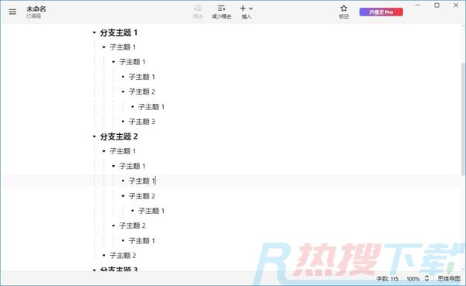Screen dimensions: 466x286
Task: Click the highlighted 子主题 1 row with text cursor
Action: coord(232,181)
